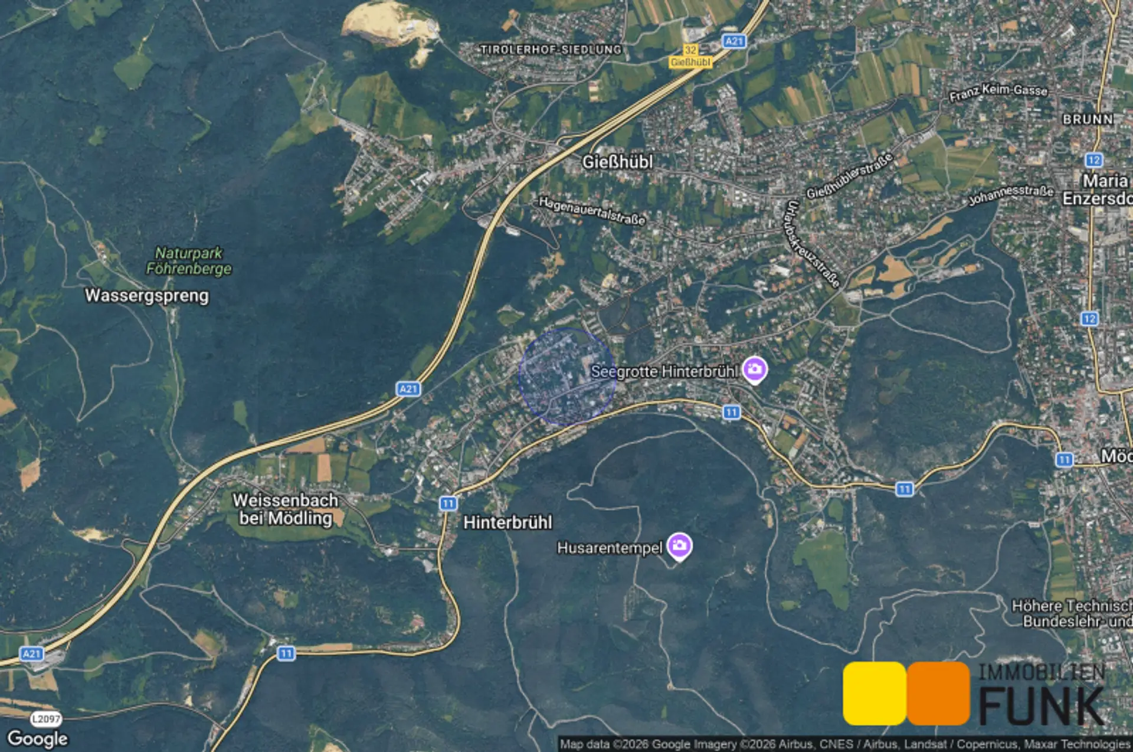
Task: Click the Hinterbrühl town label
Action: click(x=507, y=522)
